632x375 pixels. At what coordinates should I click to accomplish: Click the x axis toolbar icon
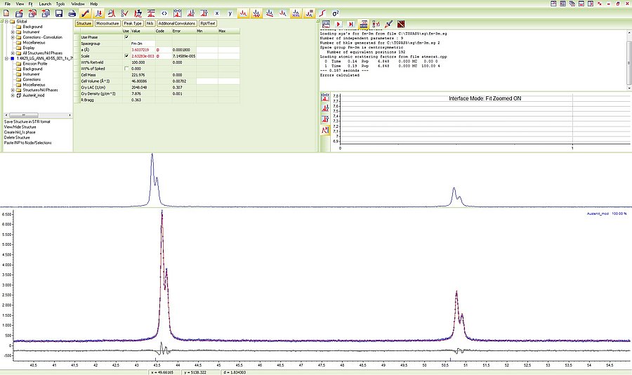pyautogui.click(x=217, y=13)
